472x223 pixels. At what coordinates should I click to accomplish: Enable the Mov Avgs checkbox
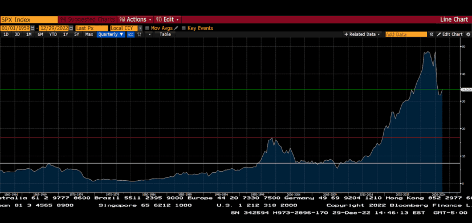coord(147,28)
